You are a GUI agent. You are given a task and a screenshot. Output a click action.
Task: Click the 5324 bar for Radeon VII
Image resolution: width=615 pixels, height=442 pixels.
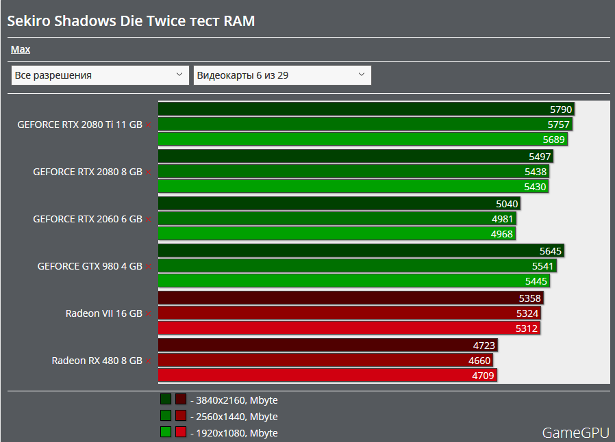pyautogui.click(x=350, y=313)
